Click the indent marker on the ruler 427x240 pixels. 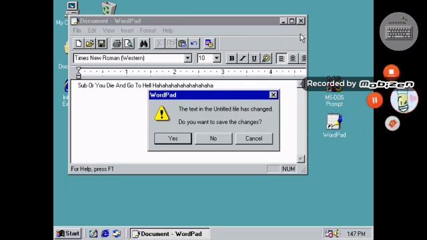(79, 73)
